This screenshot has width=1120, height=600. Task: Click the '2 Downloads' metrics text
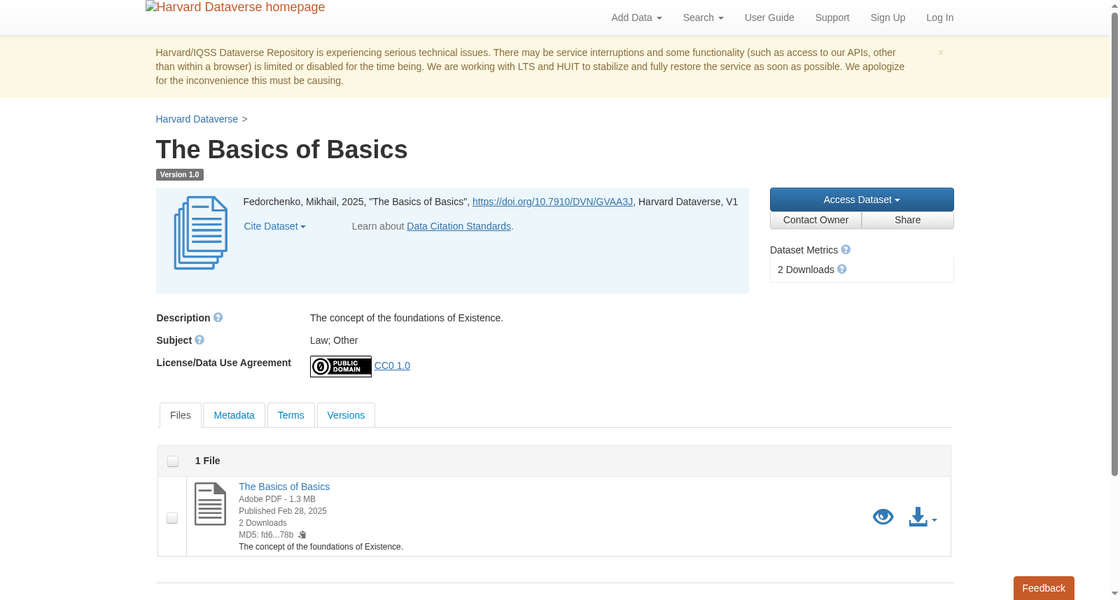[806, 270]
